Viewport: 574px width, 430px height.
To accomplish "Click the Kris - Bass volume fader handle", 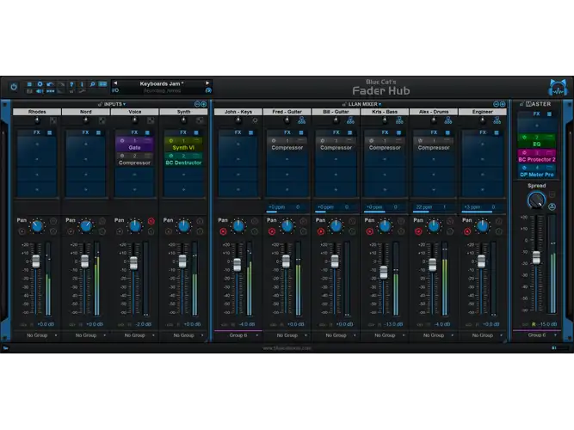I will (x=384, y=273).
